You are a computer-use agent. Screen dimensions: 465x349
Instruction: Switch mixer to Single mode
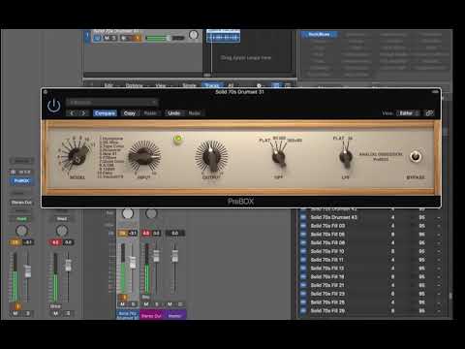coord(189,85)
